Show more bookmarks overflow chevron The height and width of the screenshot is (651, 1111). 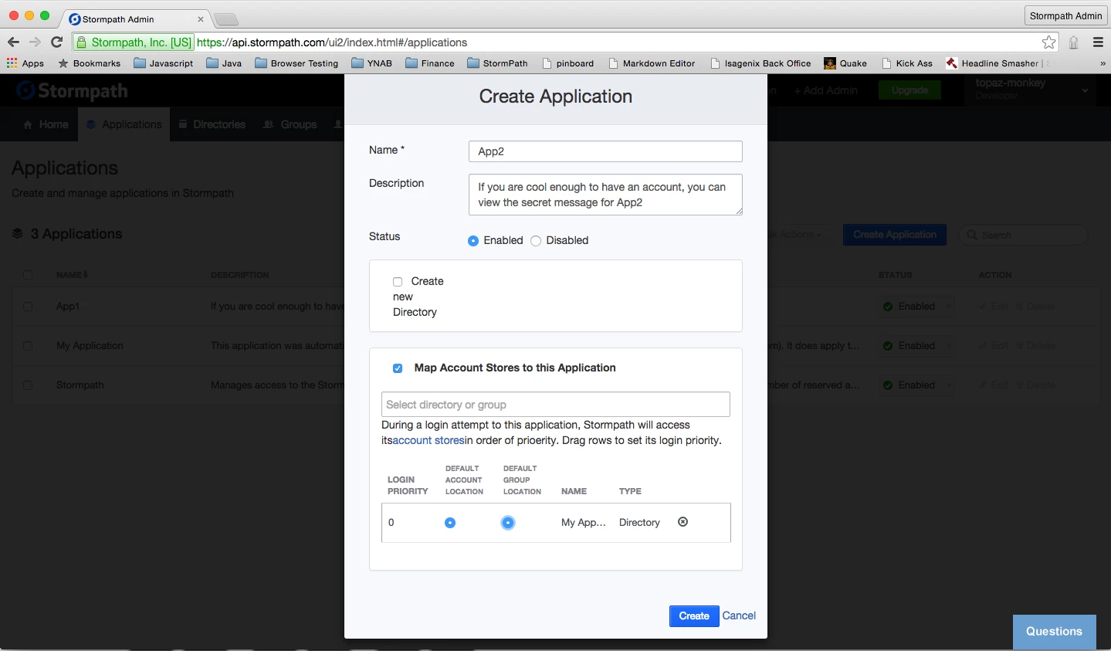[1103, 63]
